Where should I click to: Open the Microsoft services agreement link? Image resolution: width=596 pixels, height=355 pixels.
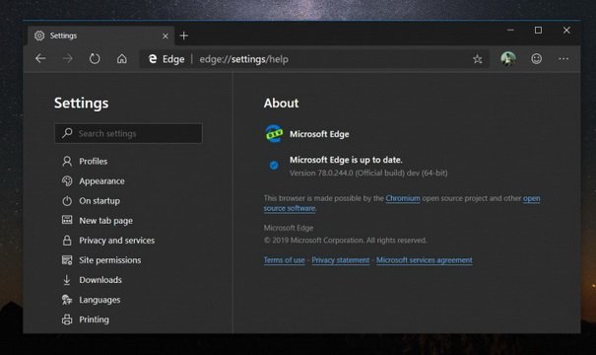pos(425,260)
